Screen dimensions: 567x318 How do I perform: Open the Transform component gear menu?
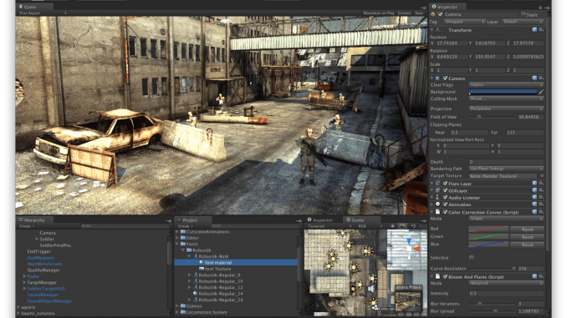(541, 30)
